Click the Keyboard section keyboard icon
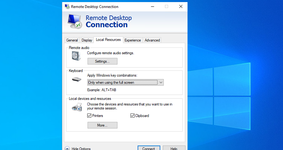The width and height of the screenshot is (283, 150). (x=76, y=79)
